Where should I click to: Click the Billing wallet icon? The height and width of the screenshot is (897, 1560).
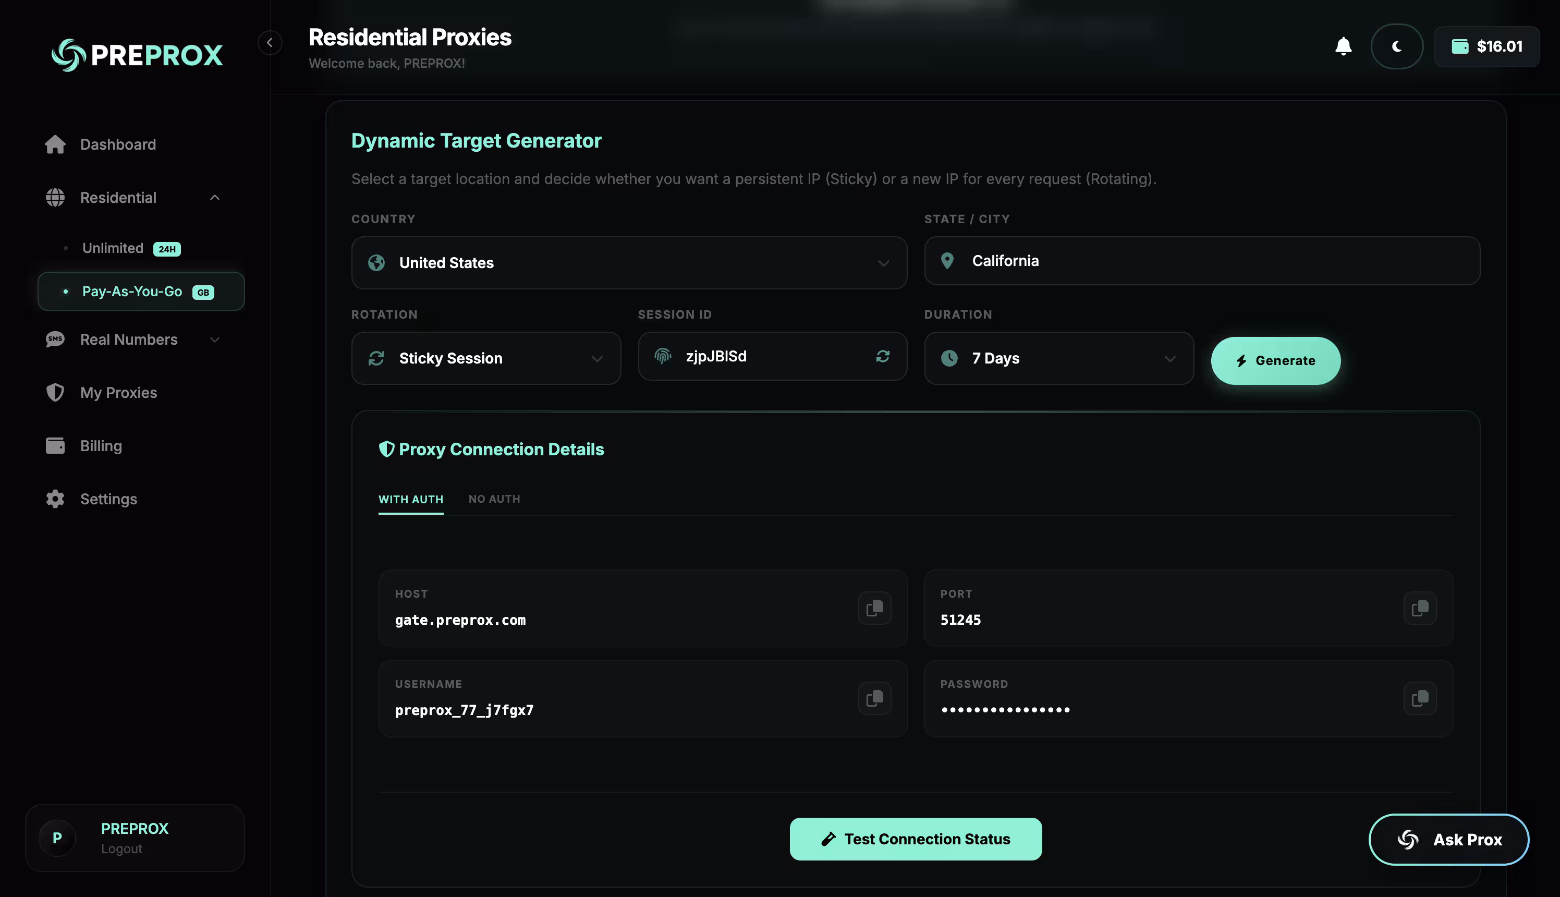point(55,445)
